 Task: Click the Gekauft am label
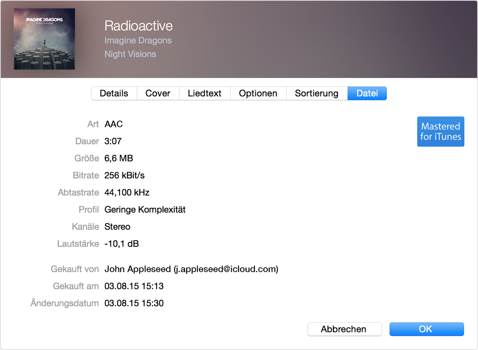tap(76, 286)
